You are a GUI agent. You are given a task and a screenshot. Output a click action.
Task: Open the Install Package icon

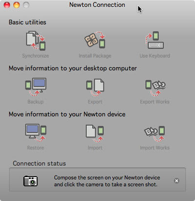tap(95, 40)
